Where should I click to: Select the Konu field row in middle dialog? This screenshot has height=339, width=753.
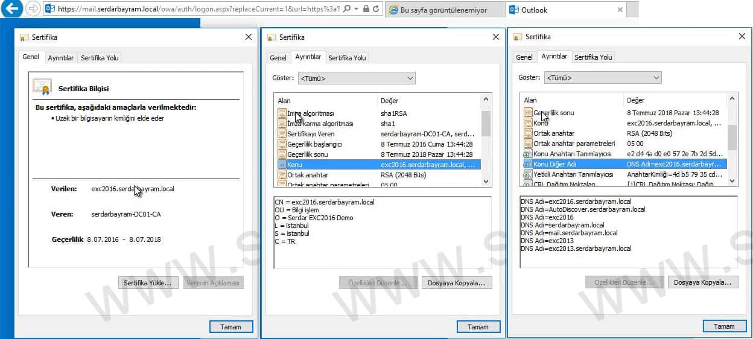pos(378,164)
